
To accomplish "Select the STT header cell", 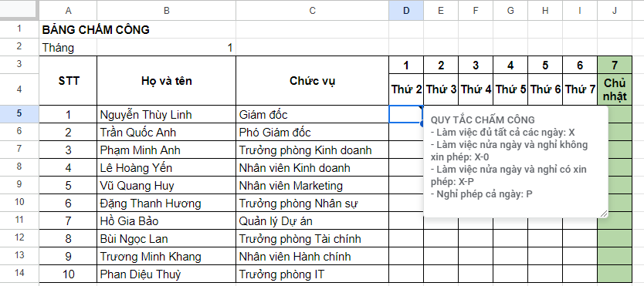I will [68, 81].
